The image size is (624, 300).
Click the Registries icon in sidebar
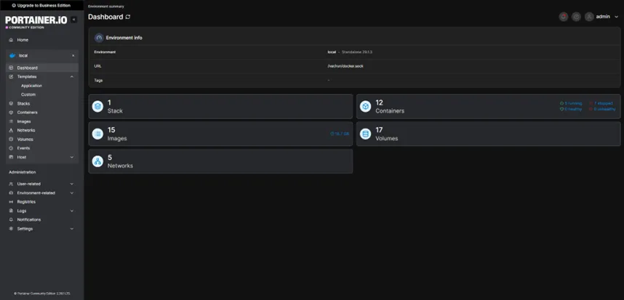tap(11, 202)
